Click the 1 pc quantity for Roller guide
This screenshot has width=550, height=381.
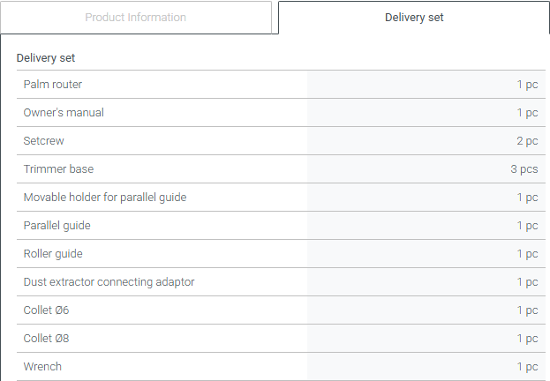click(x=527, y=254)
